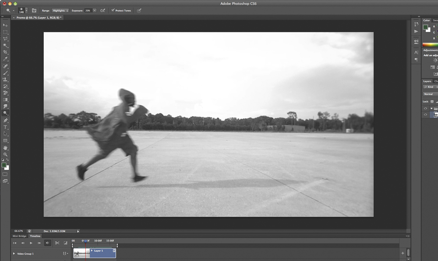This screenshot has width=438, height=261.
Task: Enable the airbrush option in the options bar
Action: (x=103, y=10)
